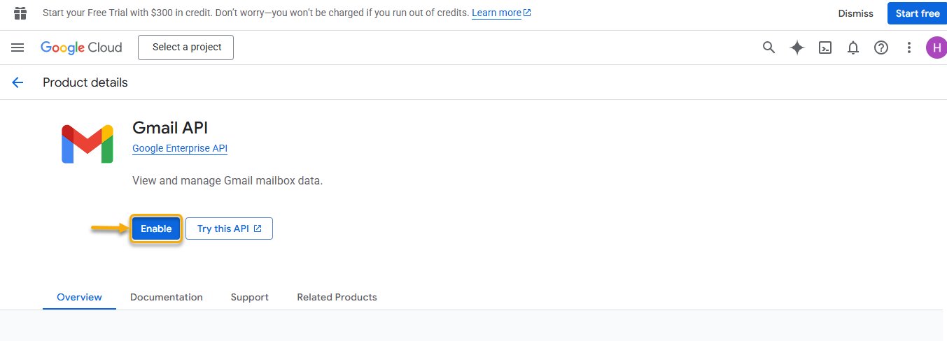Click the Gmail API logo

87,144
